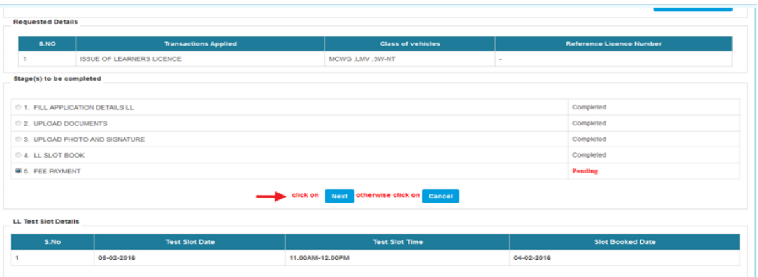
Task: Click the Test Slot Time column header
Action: point(397,242)
